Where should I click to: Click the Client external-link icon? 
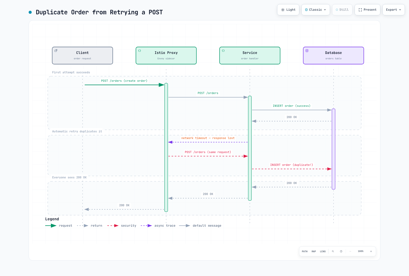(x=56, y=51)
